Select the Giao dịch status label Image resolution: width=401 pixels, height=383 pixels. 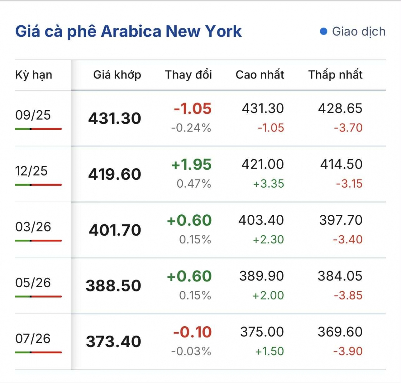pyautogui.click(x=359, y=32)
